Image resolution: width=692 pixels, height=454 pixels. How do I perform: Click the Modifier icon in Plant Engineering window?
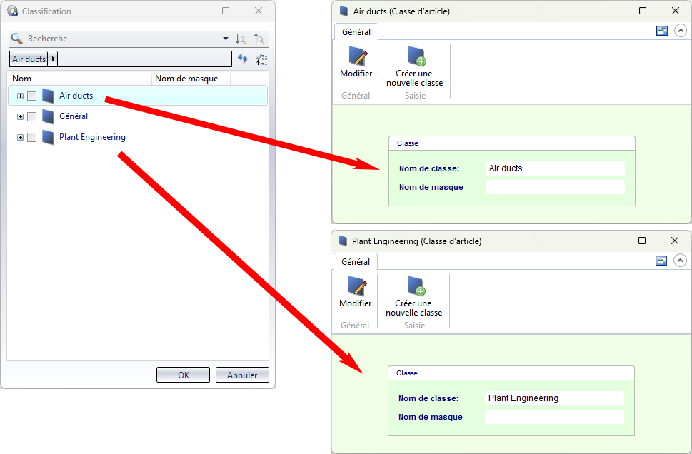tap(357, 286)
